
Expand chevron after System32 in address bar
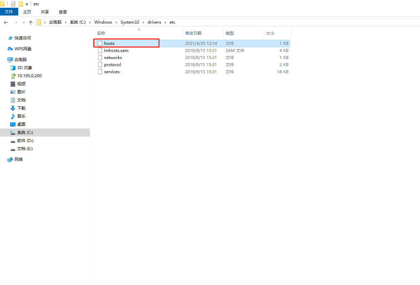tap(144, 22)
